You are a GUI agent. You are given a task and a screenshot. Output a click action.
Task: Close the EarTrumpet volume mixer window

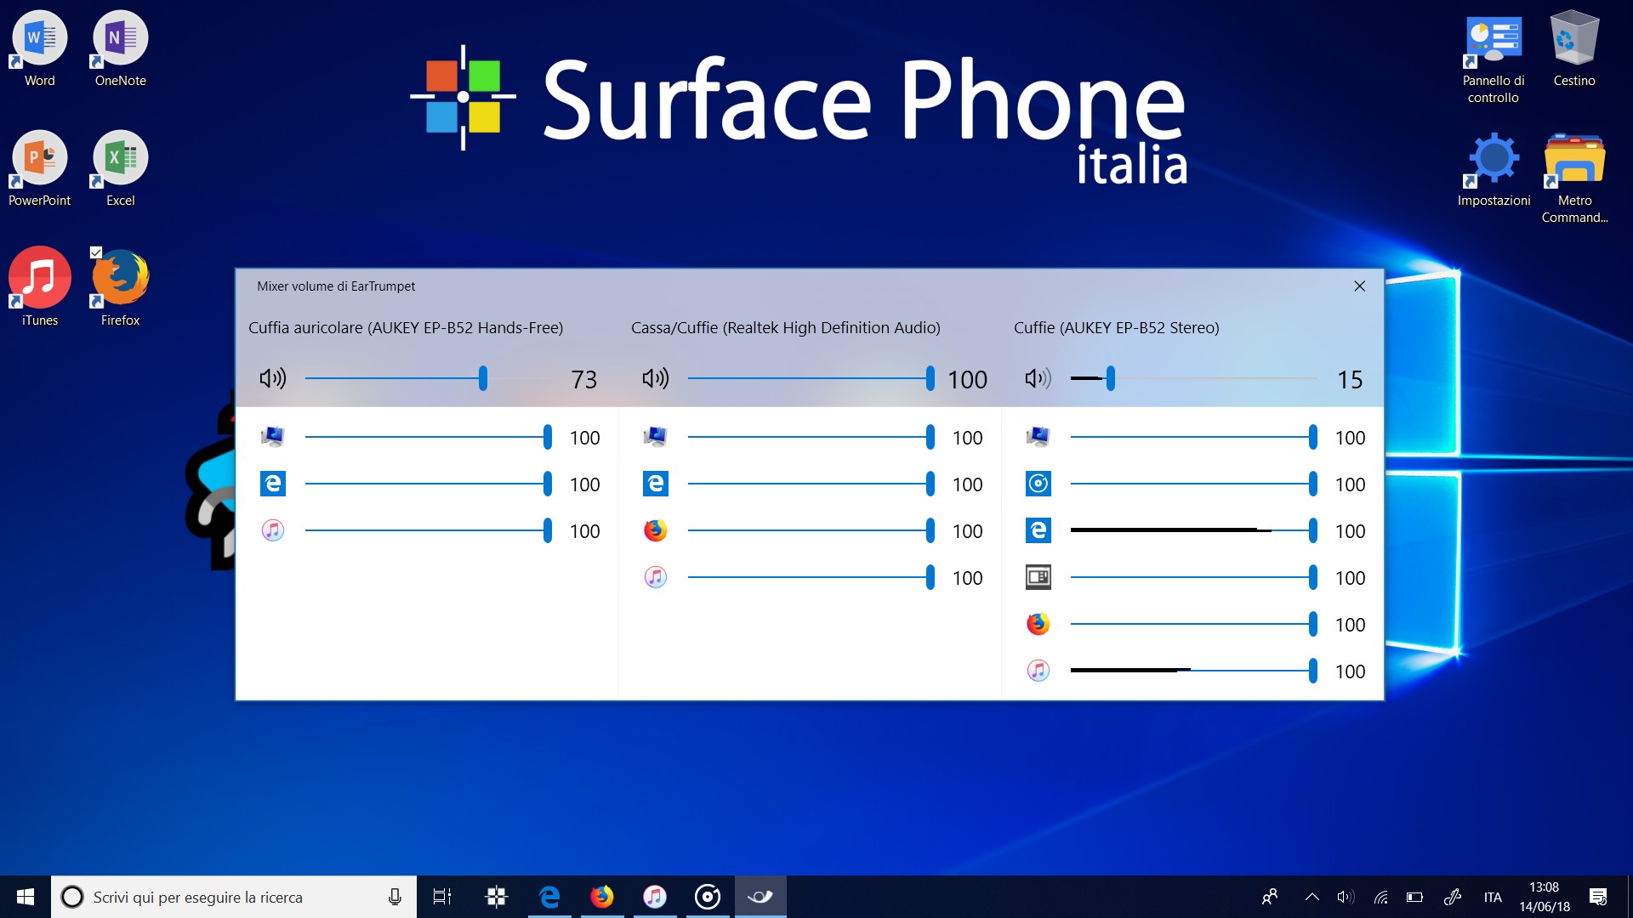point(1359,286)
